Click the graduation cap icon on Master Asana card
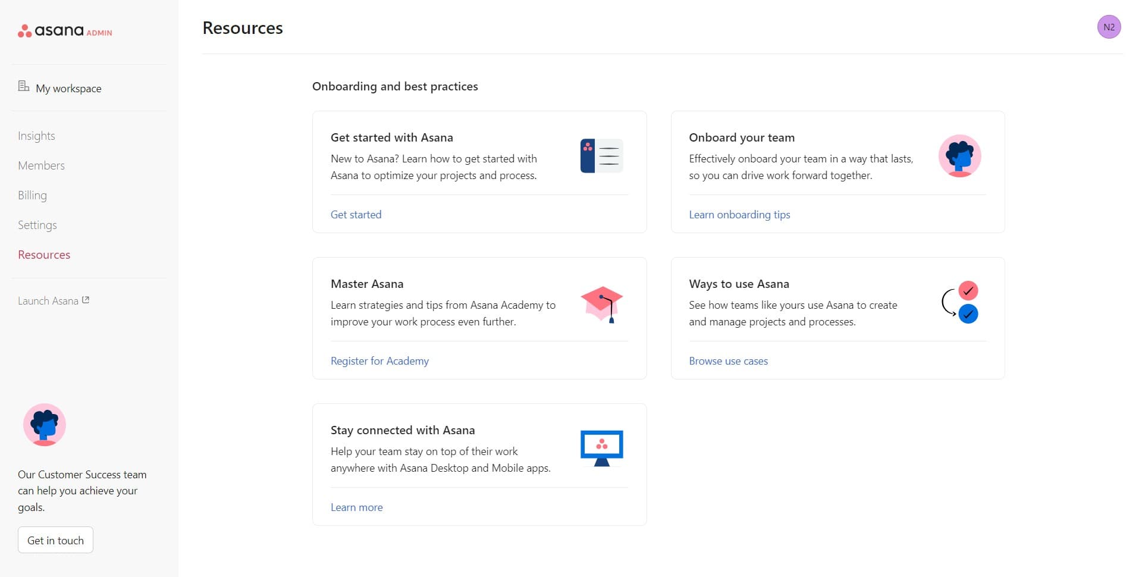This screenshot has width=1142, height=577. [601, 304]
